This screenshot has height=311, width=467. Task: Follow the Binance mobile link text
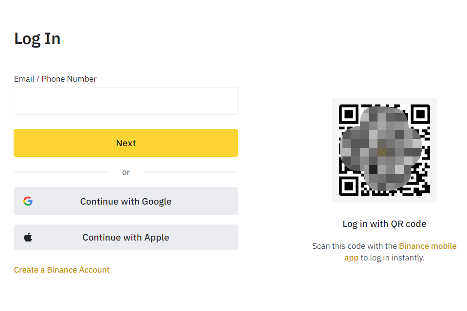coord(428,246)
